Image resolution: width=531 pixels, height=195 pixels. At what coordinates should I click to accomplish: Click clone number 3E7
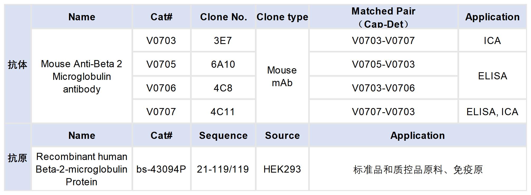point(223,41)
